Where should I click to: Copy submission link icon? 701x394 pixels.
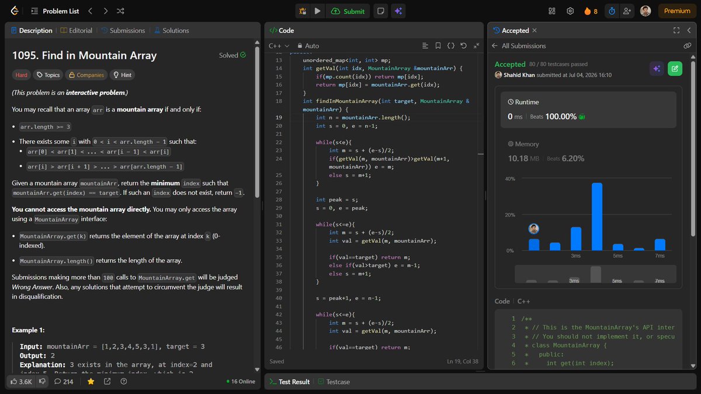click(688, 46)
